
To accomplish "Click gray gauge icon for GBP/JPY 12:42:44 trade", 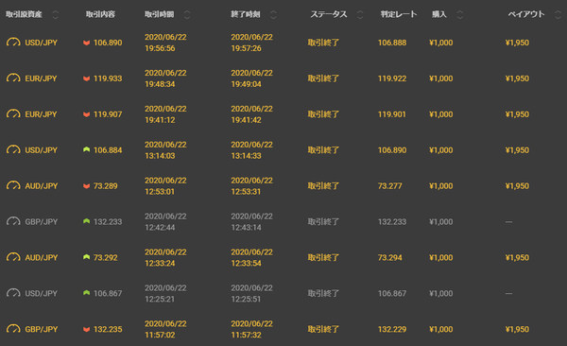I will (13, 221).
